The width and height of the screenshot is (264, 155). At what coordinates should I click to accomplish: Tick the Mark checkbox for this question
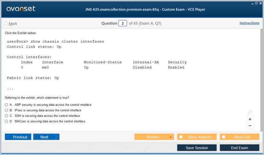(6, 24)
